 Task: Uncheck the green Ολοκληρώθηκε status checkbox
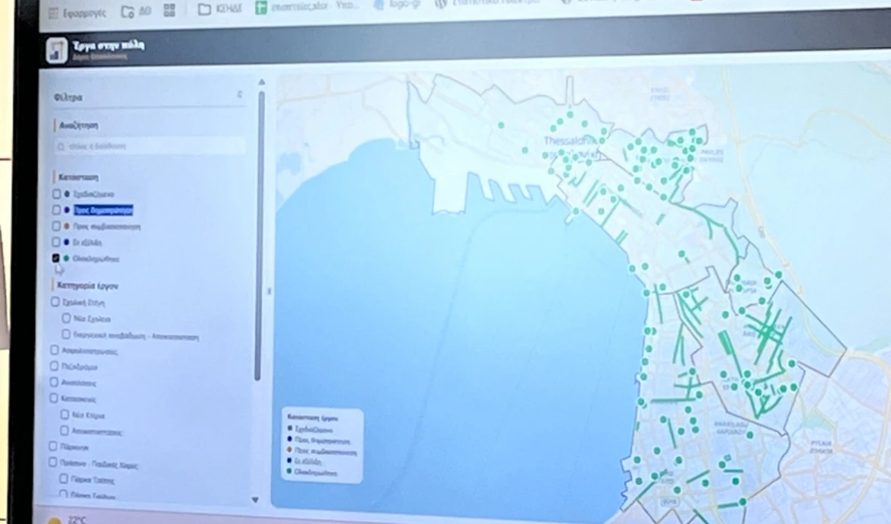(x=56, y=258)
